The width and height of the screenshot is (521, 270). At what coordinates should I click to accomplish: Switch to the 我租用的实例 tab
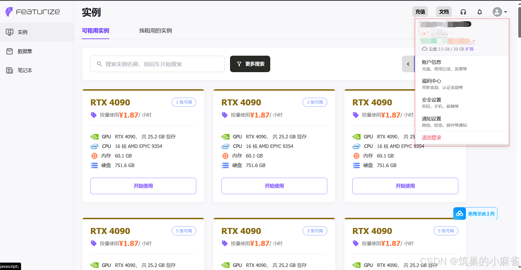pos(155,31)
